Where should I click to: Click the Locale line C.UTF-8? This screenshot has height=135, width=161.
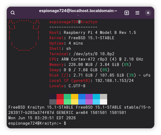point(67,86)
